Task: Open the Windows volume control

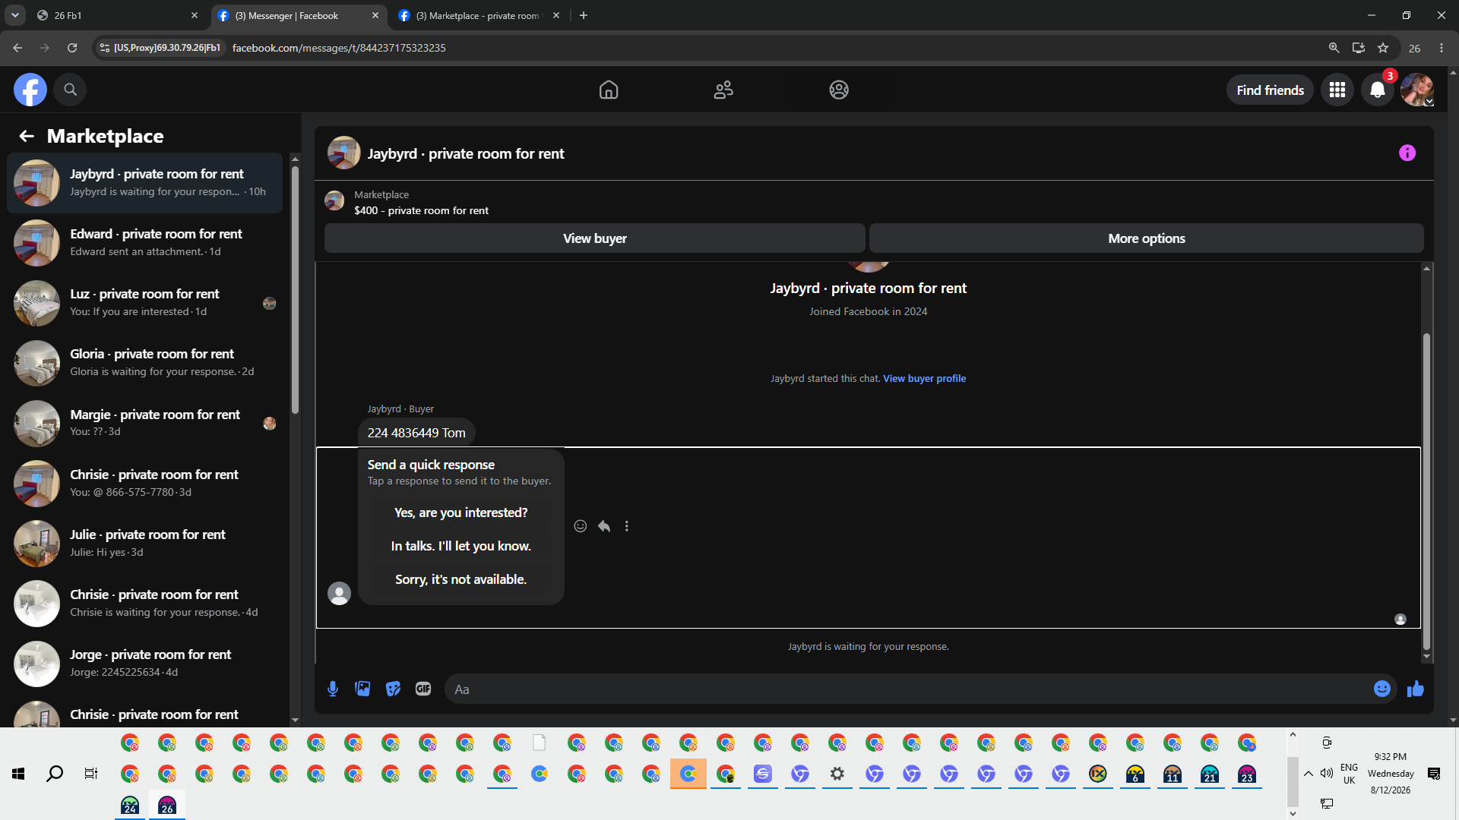Action: [1327, 774]
